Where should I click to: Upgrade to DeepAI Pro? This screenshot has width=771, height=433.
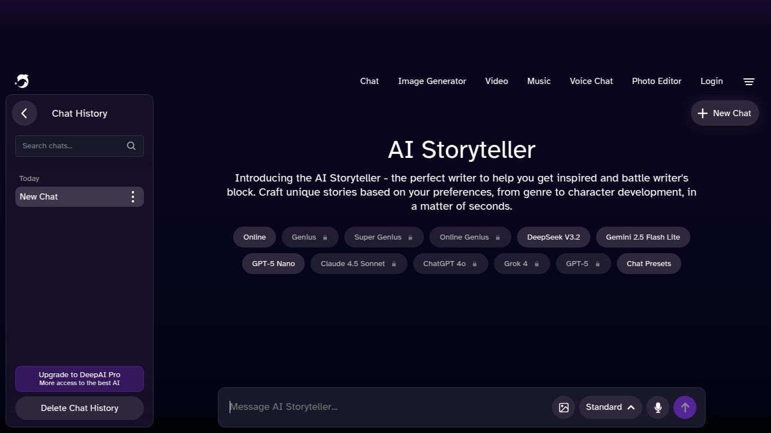[79, 378]
